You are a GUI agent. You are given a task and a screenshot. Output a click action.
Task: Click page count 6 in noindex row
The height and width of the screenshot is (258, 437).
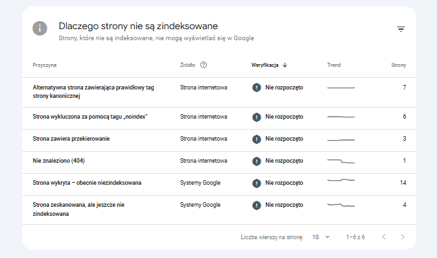point(405,117)
